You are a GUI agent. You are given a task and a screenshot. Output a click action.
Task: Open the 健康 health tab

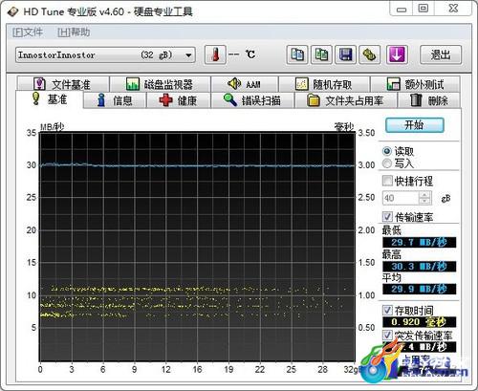[x=178, y=100]
